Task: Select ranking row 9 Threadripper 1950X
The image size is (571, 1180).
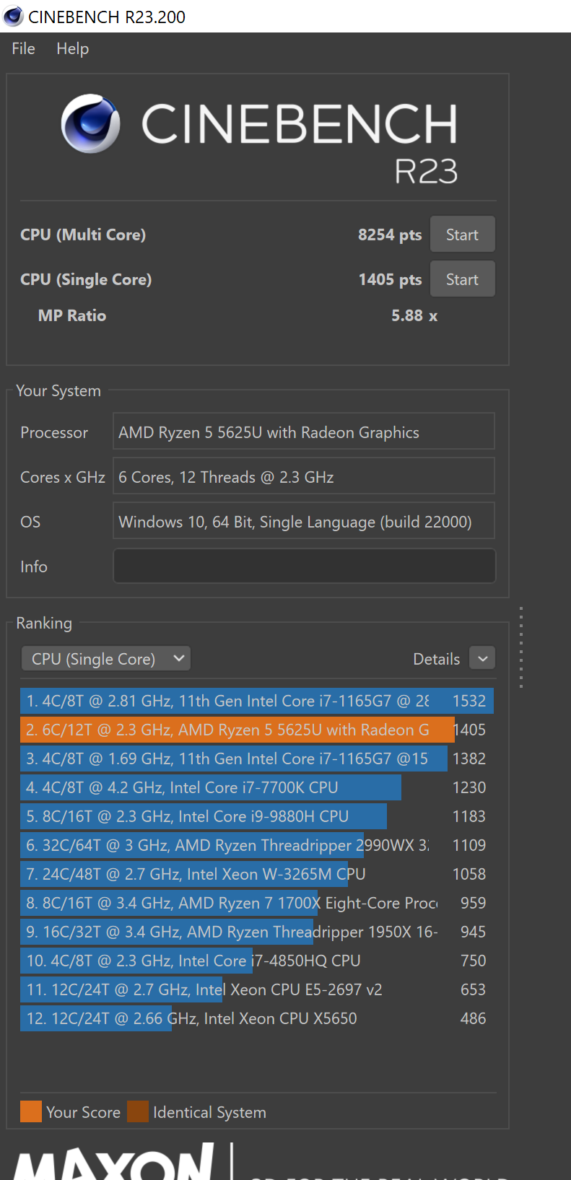Action: tap(257, 932)
